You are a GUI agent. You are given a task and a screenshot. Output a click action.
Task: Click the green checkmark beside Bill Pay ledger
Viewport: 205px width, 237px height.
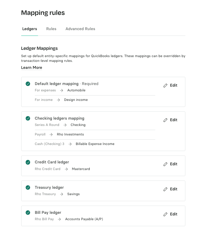[x=28, y=213]
